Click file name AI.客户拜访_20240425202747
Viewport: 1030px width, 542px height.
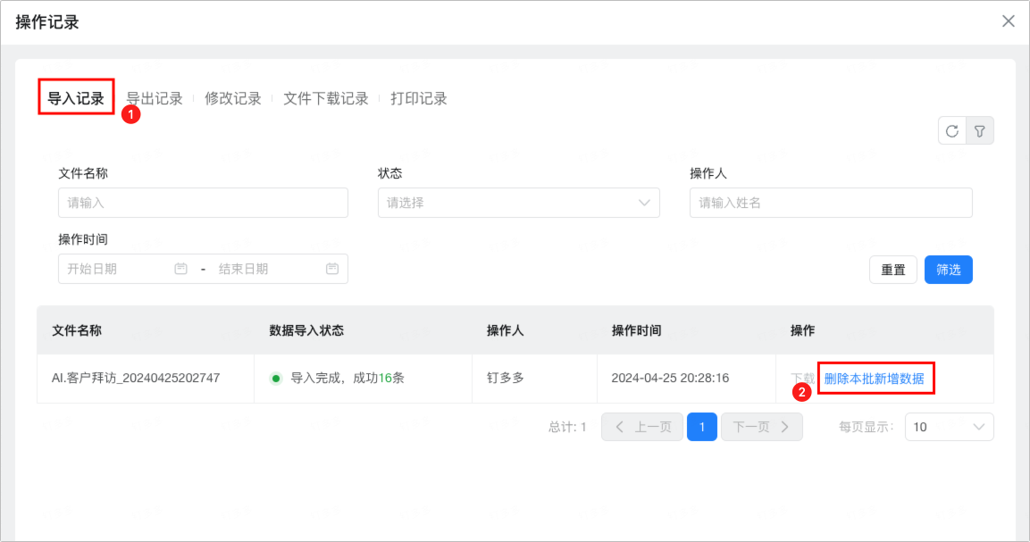[x=136, y=378]
